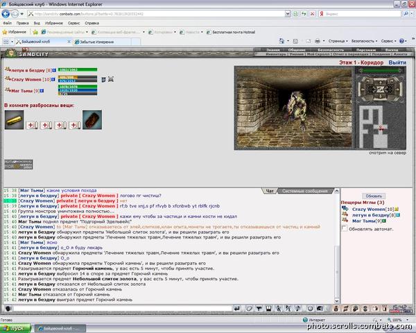
Task: Click the dungeon minimap
Action: (x=381, y=126)
